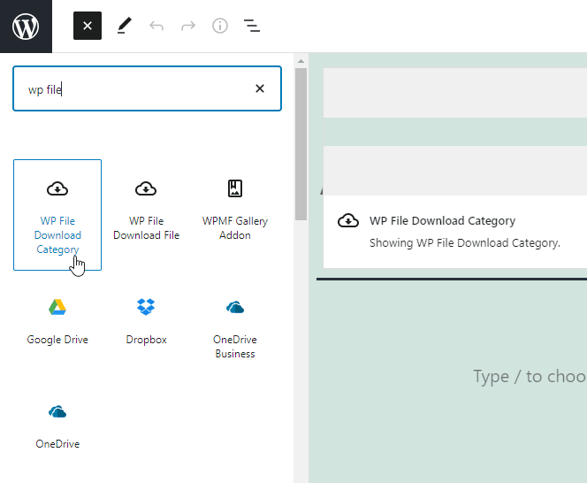Insert the WP File Download Category block
The width and height of the screenshot is (587, 483).
57,214
